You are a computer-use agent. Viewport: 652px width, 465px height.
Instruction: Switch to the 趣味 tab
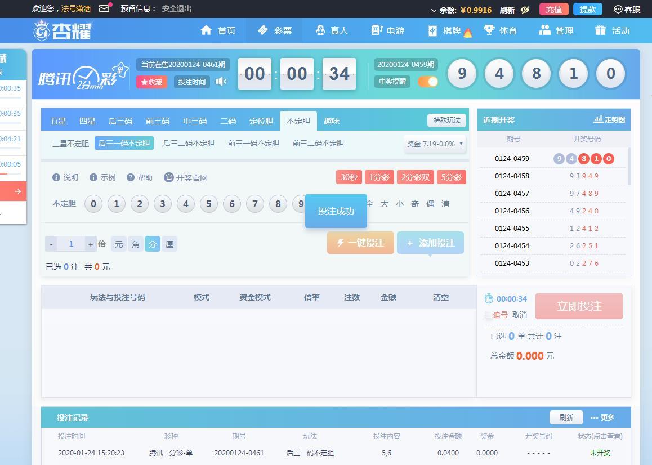click(332, 121)
